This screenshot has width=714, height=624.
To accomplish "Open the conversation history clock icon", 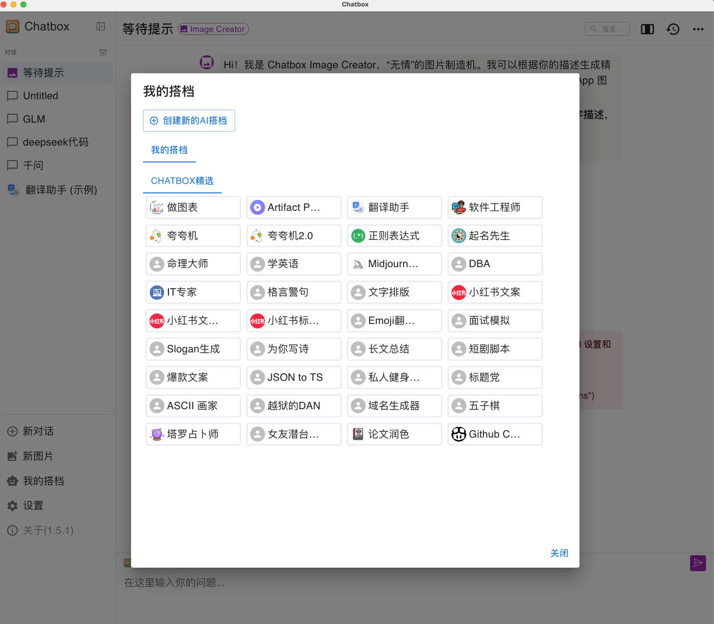I will (673, 29).
